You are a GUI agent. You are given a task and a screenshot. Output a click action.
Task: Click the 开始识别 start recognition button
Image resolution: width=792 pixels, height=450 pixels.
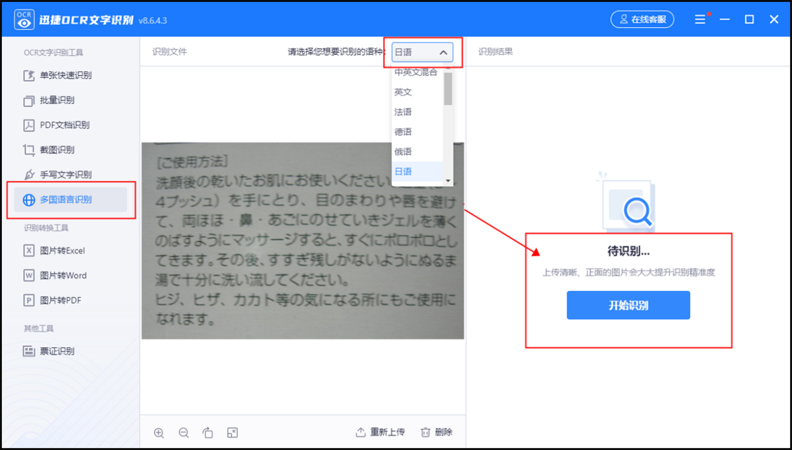coord(628,305)
